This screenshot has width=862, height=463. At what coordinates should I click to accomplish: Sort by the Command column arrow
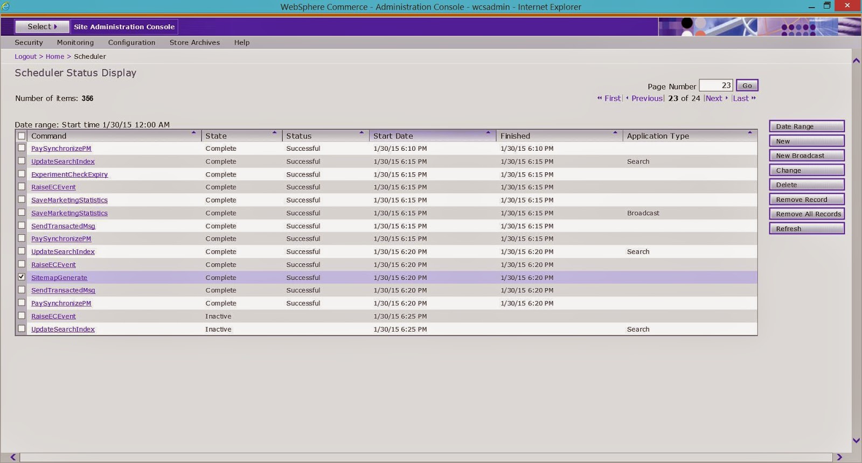point(193,132)
